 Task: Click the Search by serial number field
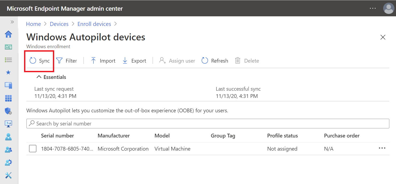(208, 124)
